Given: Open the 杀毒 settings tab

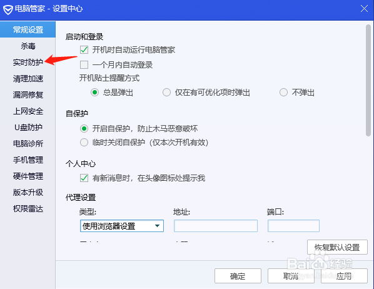Looking at the screenshot, I should [x=28, y=46].
